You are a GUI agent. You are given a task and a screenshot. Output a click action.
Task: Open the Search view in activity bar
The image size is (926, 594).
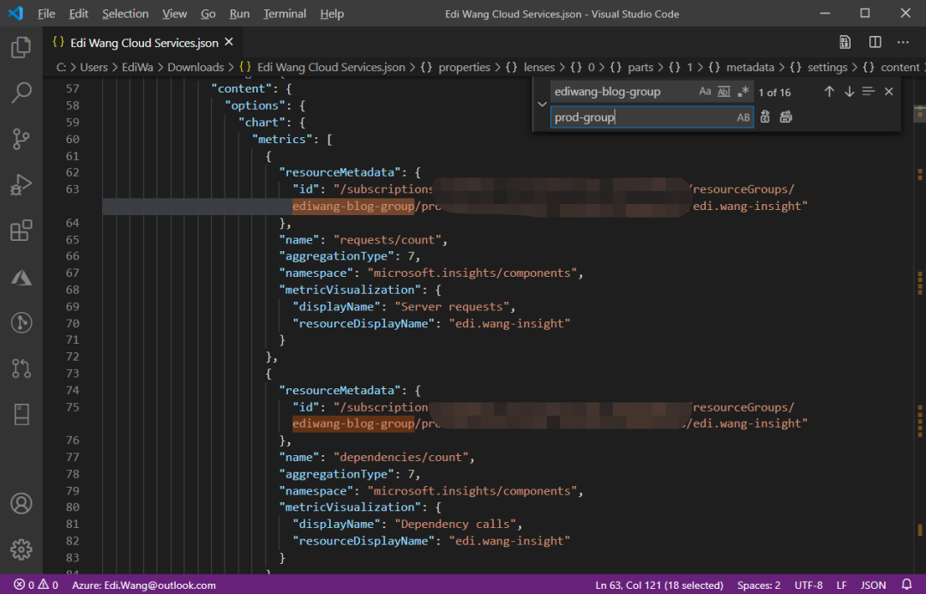pos(21,93)
